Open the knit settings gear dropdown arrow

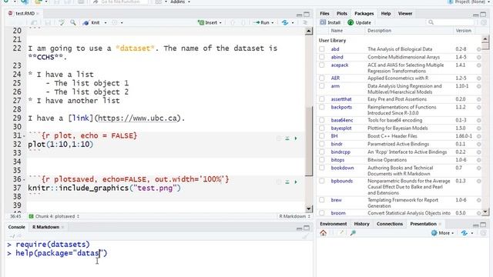[x=122, y=22]
